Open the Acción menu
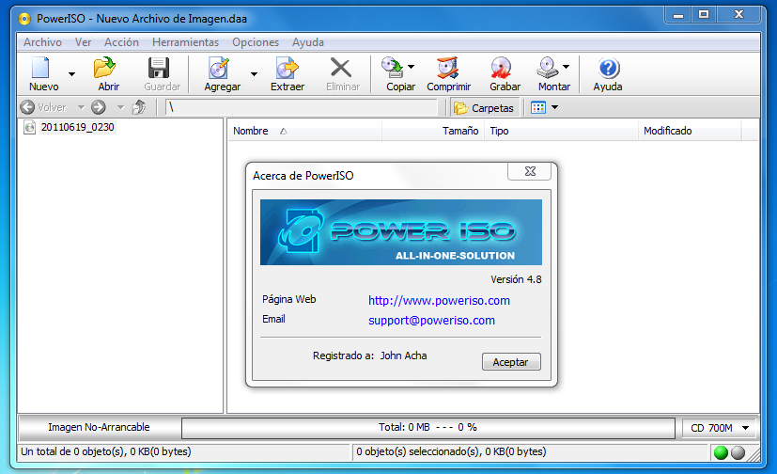This screenshot has width=777, height=474. [x=121, y=42]
